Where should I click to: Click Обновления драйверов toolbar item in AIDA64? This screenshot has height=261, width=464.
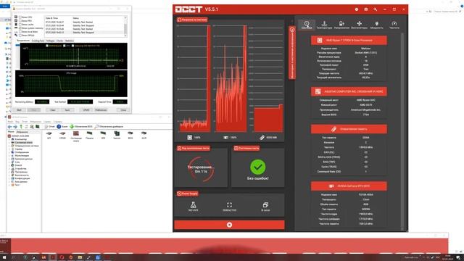click(x=109, y=127)
